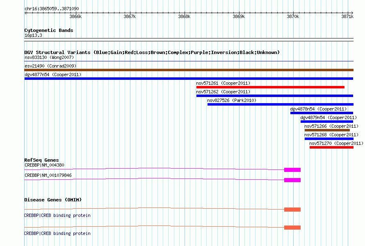Click the nsv827526 (Park2010) label

232,100
